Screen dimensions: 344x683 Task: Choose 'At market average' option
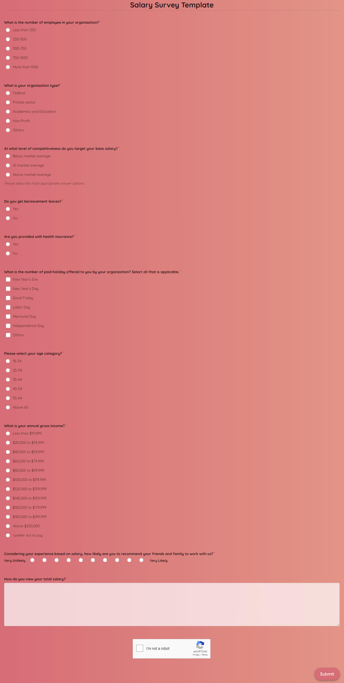8,166
